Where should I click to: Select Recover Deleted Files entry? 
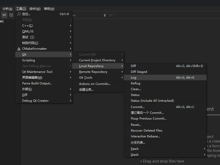point(146,131)
